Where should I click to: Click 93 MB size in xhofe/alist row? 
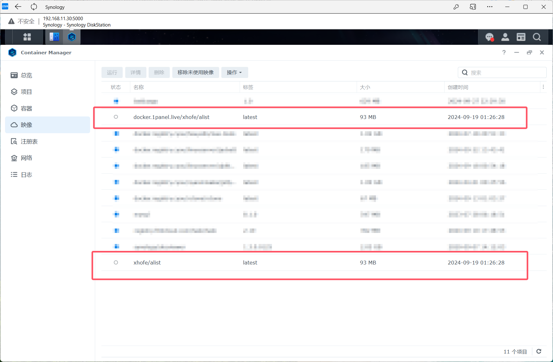[368, 263]
